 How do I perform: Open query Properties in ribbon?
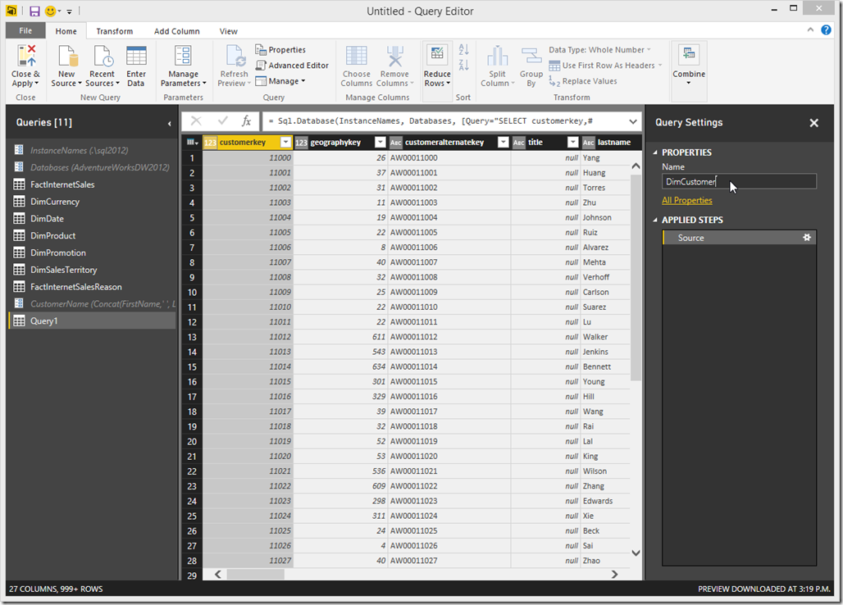click(280, 49)
